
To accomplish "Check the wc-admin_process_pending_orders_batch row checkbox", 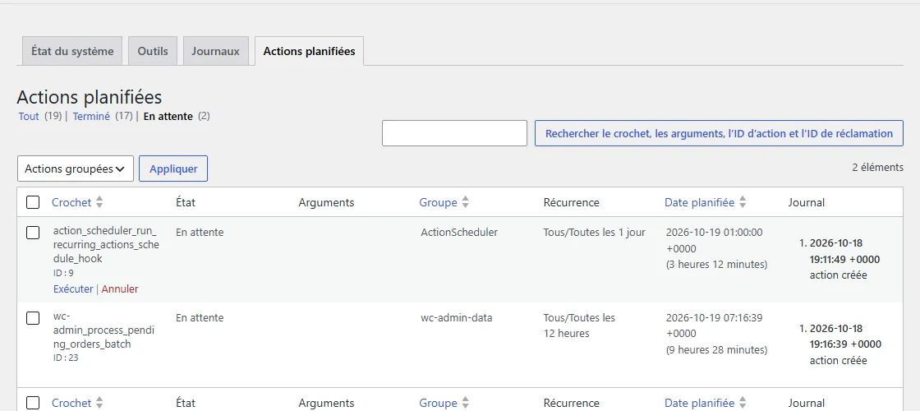I will click(33, 318).
